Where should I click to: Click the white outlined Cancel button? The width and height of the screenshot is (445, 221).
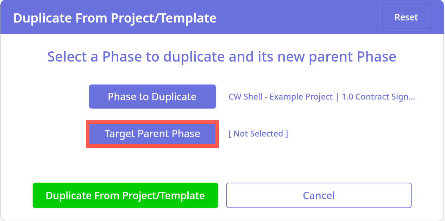(319, 195)
